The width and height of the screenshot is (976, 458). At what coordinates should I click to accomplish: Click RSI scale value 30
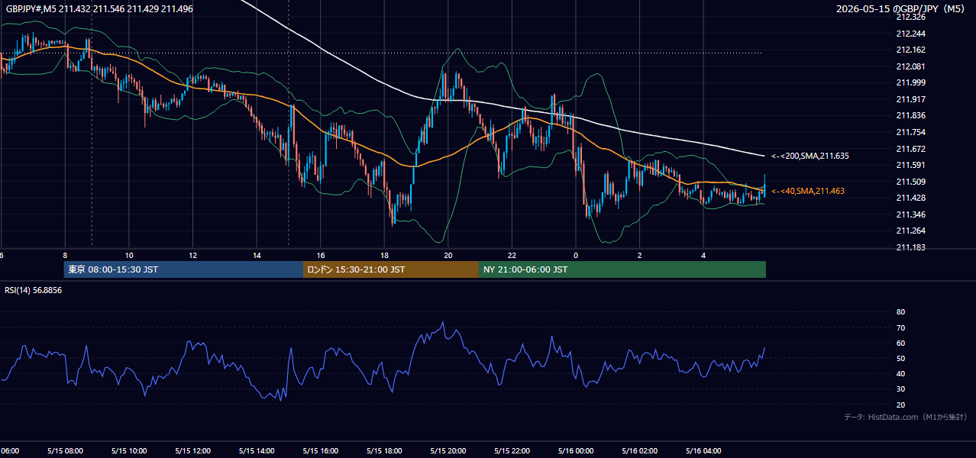(900, 389)
